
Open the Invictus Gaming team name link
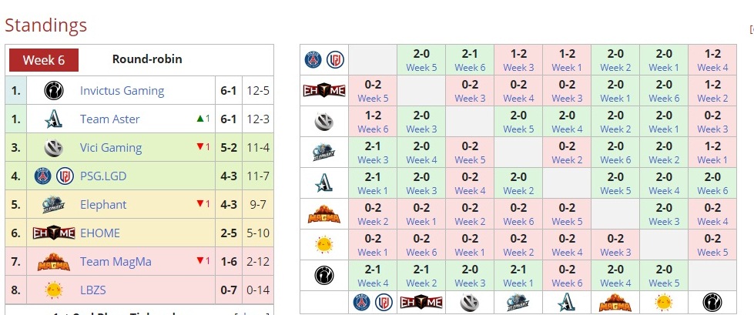[122, 91]
